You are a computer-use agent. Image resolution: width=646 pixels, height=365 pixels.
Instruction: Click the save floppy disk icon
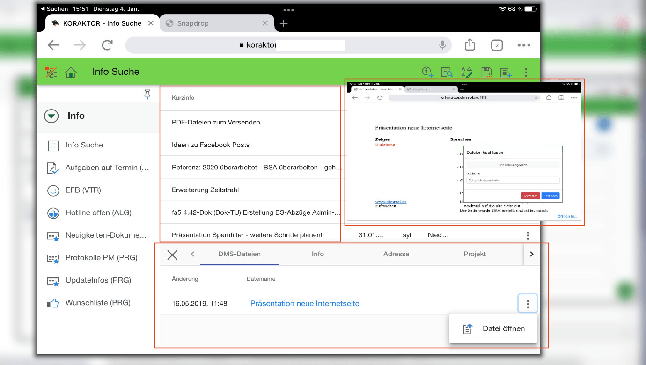click(x=487, y=72)
